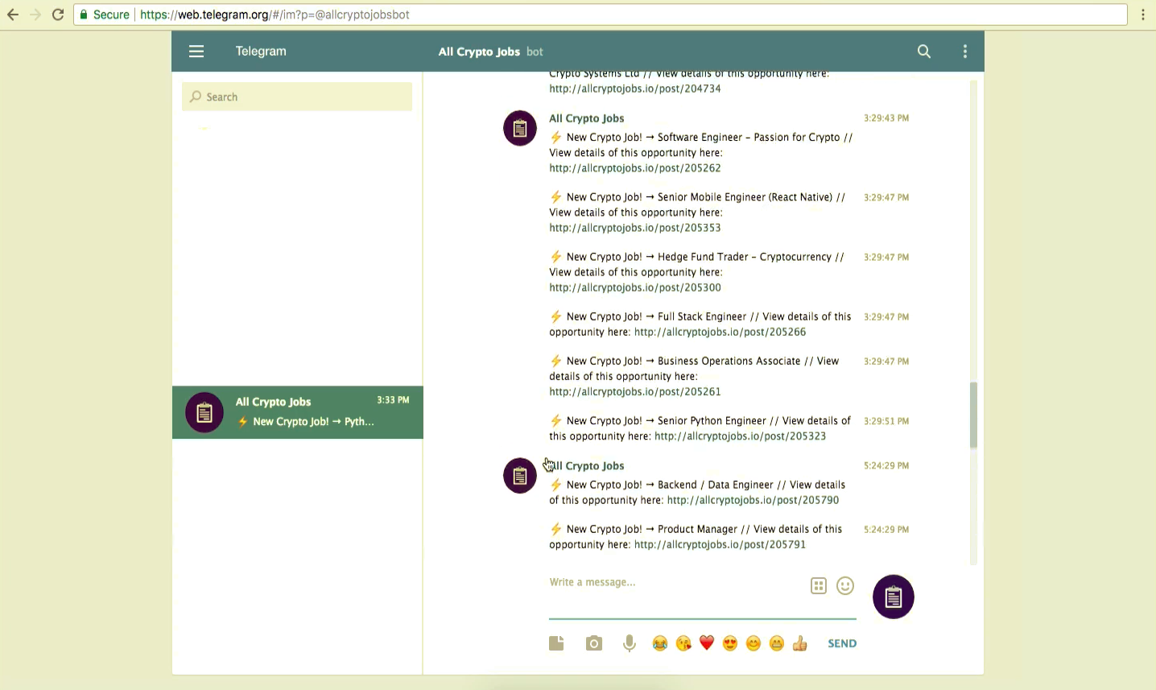This screenshot has width=1156, height=690.
Task: Insert the tears of joy emoji
Action: click(x=660, y=643)
